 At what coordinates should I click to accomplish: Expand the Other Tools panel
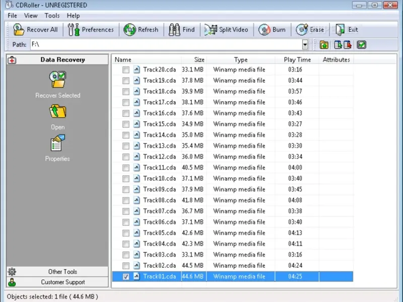tap(57, 272)
